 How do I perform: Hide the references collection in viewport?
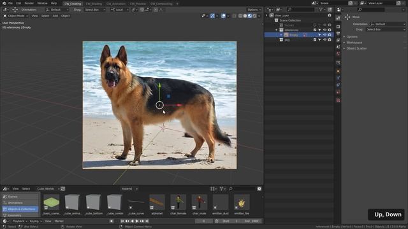[x=324, y=30]
